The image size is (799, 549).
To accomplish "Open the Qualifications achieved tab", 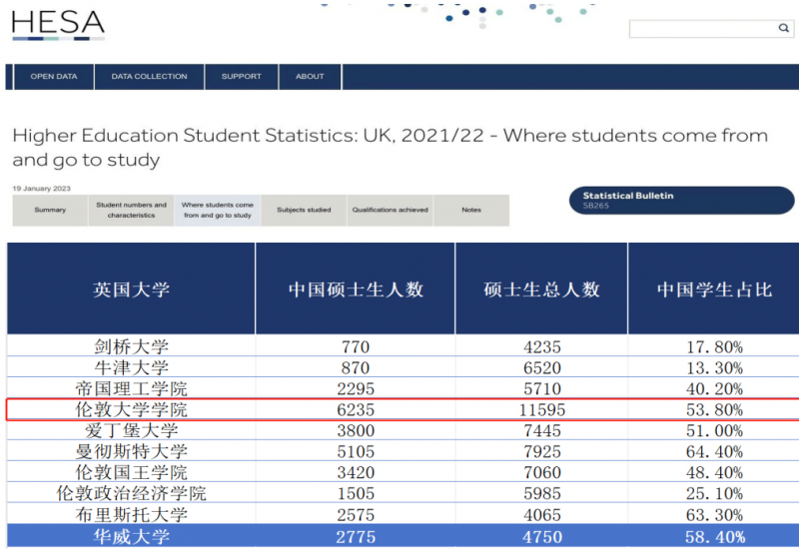I will pos(390,211).
